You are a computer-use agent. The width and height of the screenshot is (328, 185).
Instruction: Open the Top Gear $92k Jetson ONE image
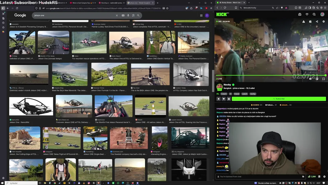click(150, 74)
